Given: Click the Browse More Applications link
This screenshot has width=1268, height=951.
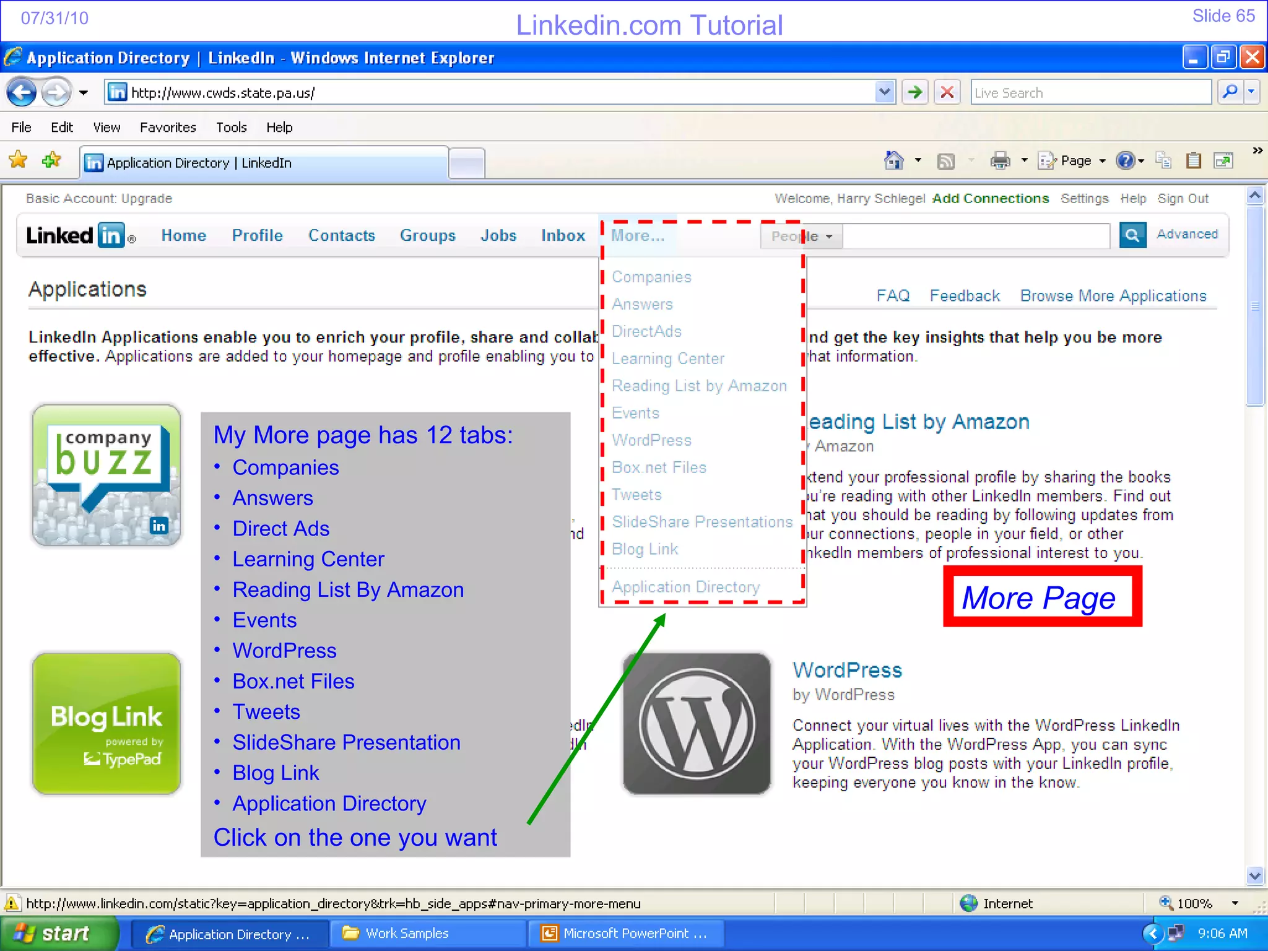Looking at the screenshot, I should (x=1113, y=295).
